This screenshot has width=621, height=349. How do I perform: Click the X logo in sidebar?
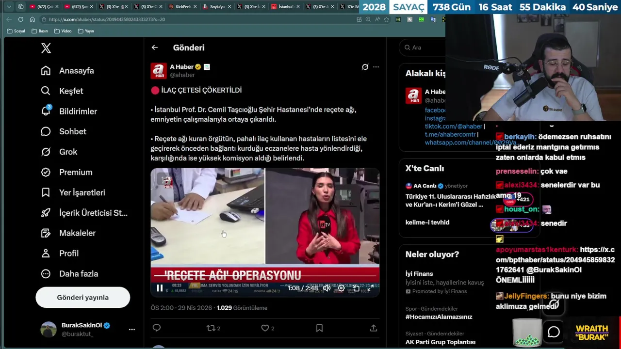pos(46,48)
